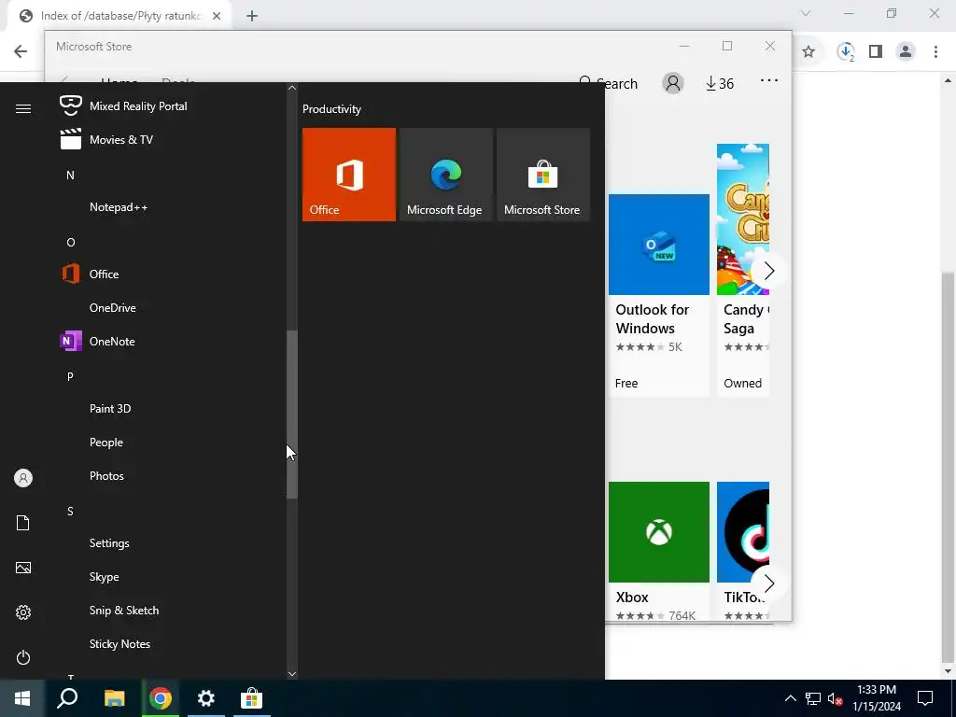The image size is (956, 717).
Task: Jump using letter O header
Action: point(71,243)
